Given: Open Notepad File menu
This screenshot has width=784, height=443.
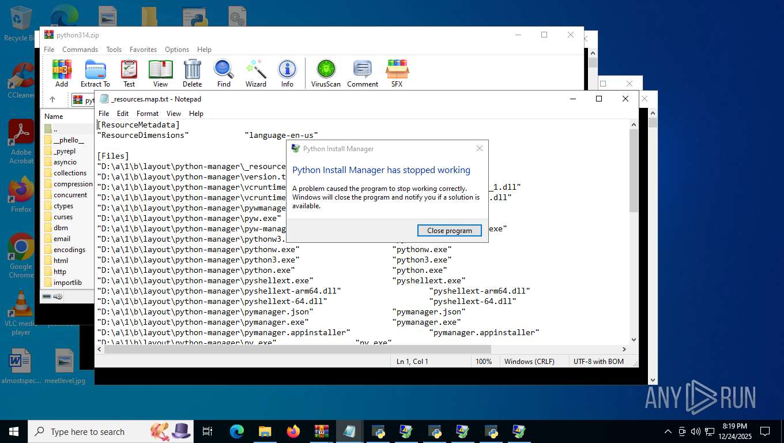Looking at the screenshot, I should click(x=104, y=114).
